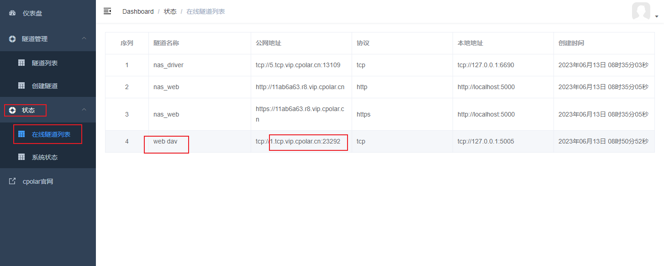Toggle the sidebar with the hamburger icon
This screenshot has width=664, height=266.
click(107, 11)
